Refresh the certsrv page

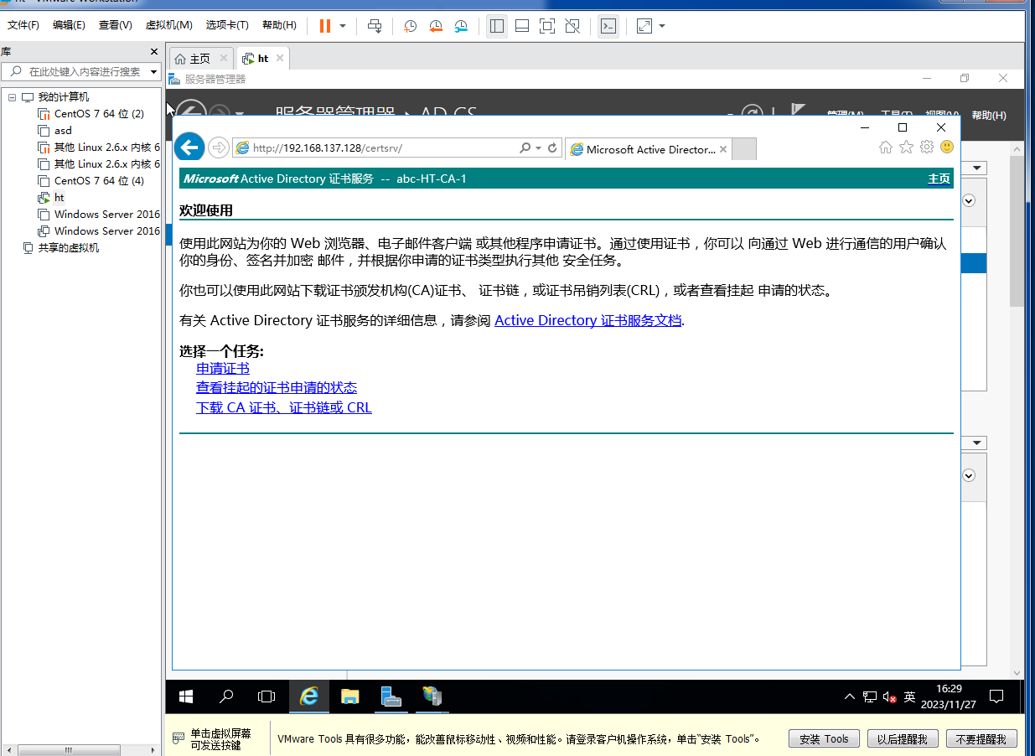pyautogui.click(x=552, y=148)
